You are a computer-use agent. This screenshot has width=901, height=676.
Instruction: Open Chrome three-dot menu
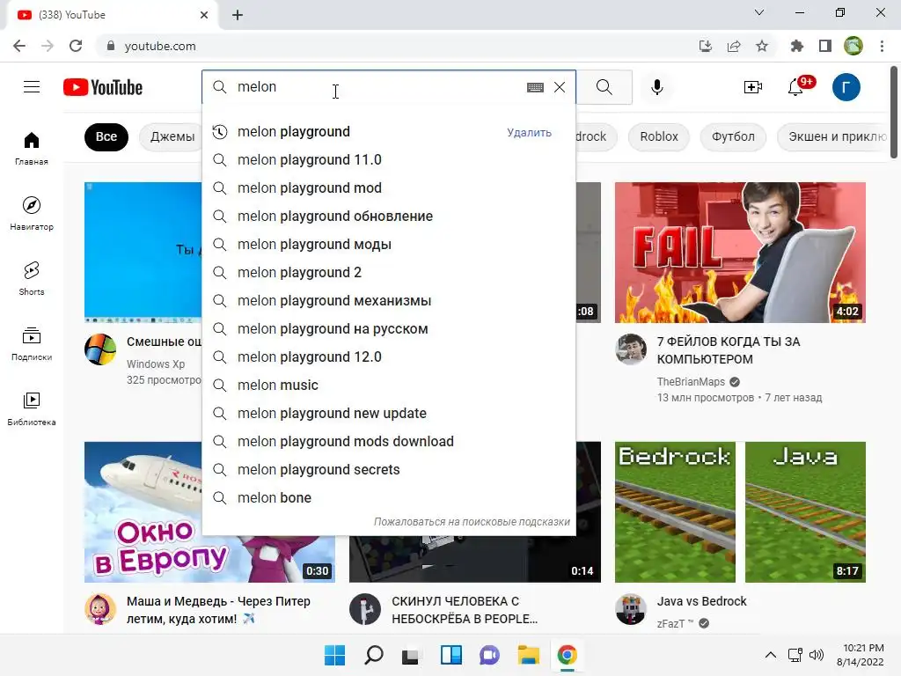pyautogui.click(x=882, y=46)
